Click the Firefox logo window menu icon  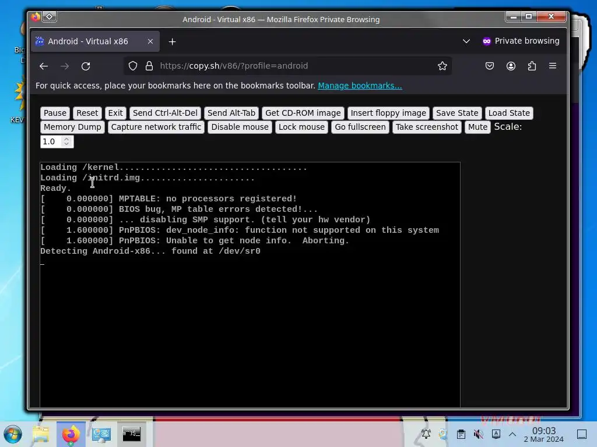coord(36,17)
